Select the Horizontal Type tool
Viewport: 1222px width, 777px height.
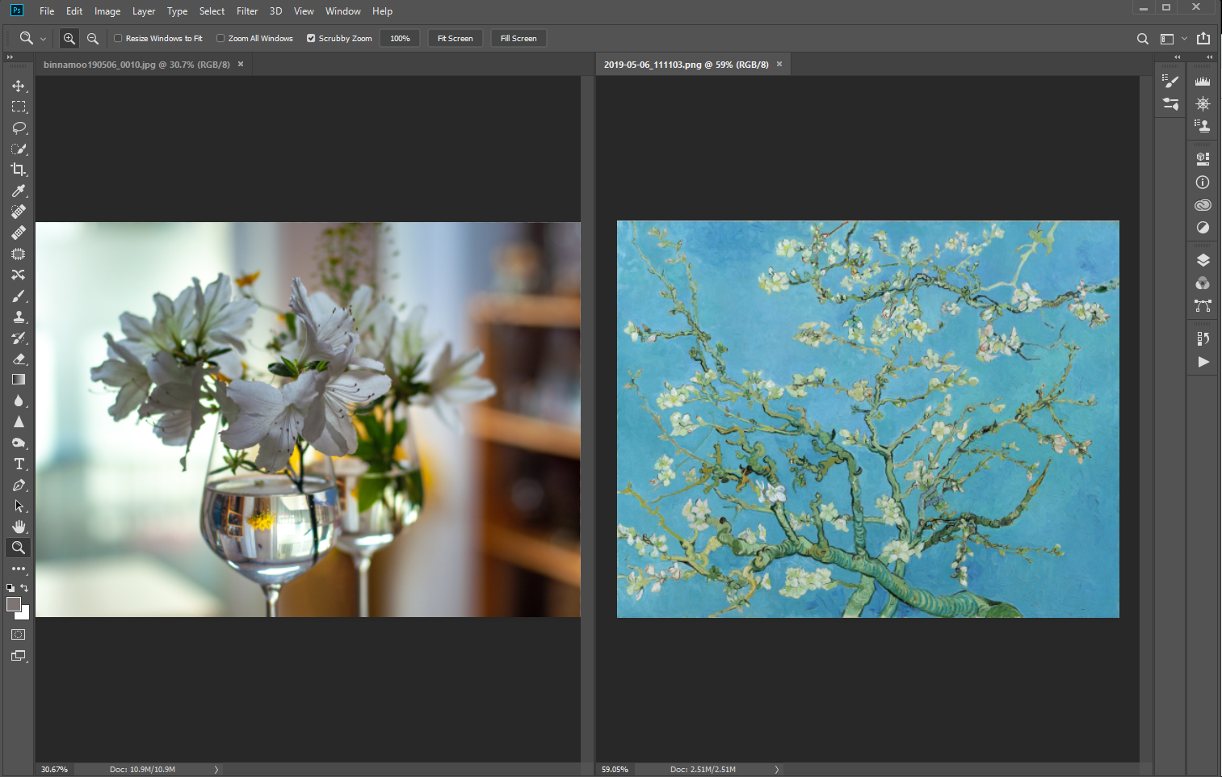click(x=19, y=464)
